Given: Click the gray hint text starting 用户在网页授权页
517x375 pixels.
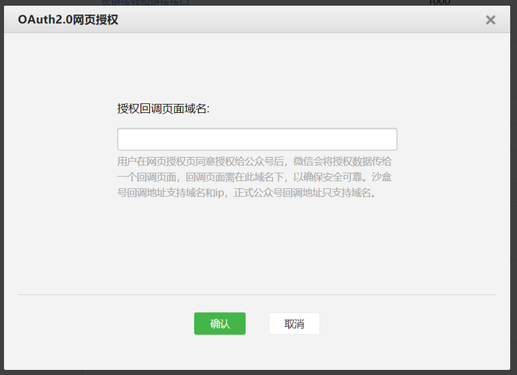Looking at the screenshot, I should (254, 177).
